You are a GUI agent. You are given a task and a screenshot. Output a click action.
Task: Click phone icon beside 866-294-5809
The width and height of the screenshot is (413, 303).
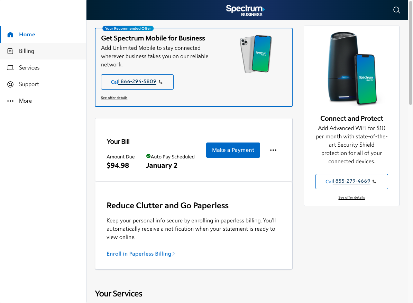click(161, 82)
